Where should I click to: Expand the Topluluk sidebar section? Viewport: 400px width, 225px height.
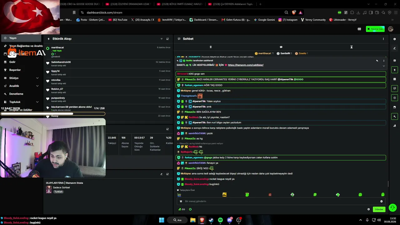(21, 102)
